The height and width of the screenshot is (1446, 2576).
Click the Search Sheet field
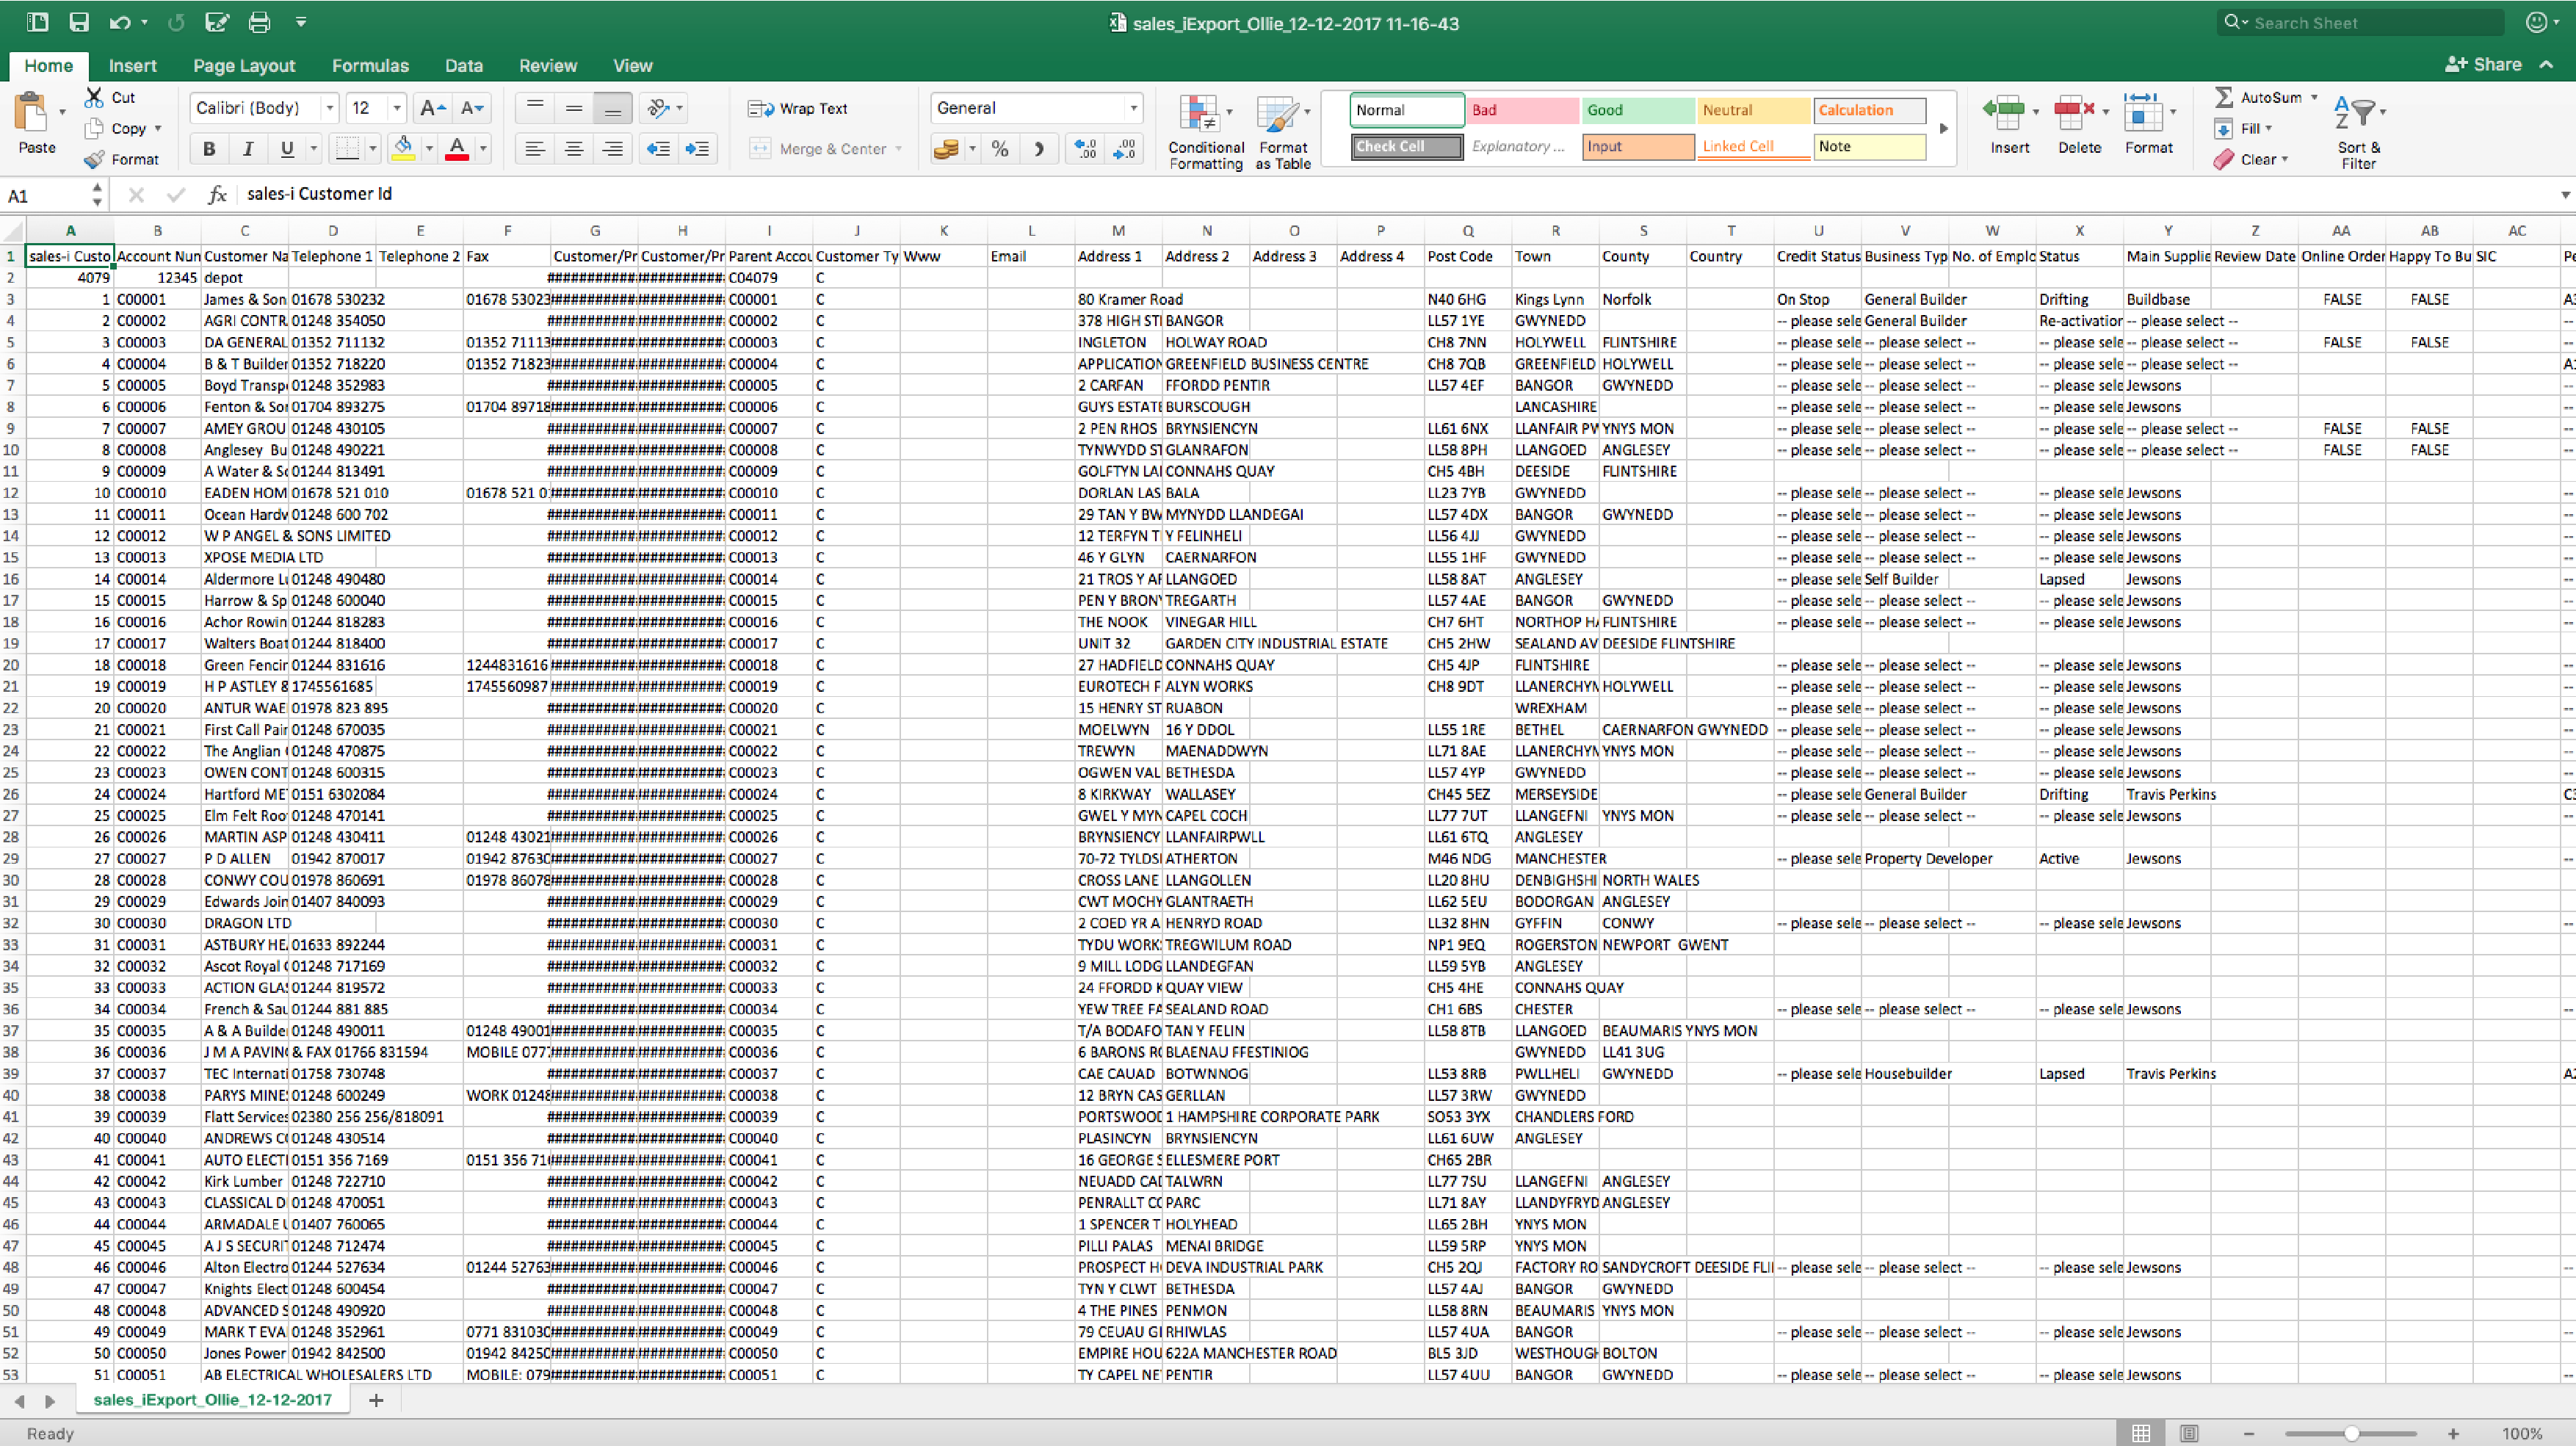tap(2360, 22)
